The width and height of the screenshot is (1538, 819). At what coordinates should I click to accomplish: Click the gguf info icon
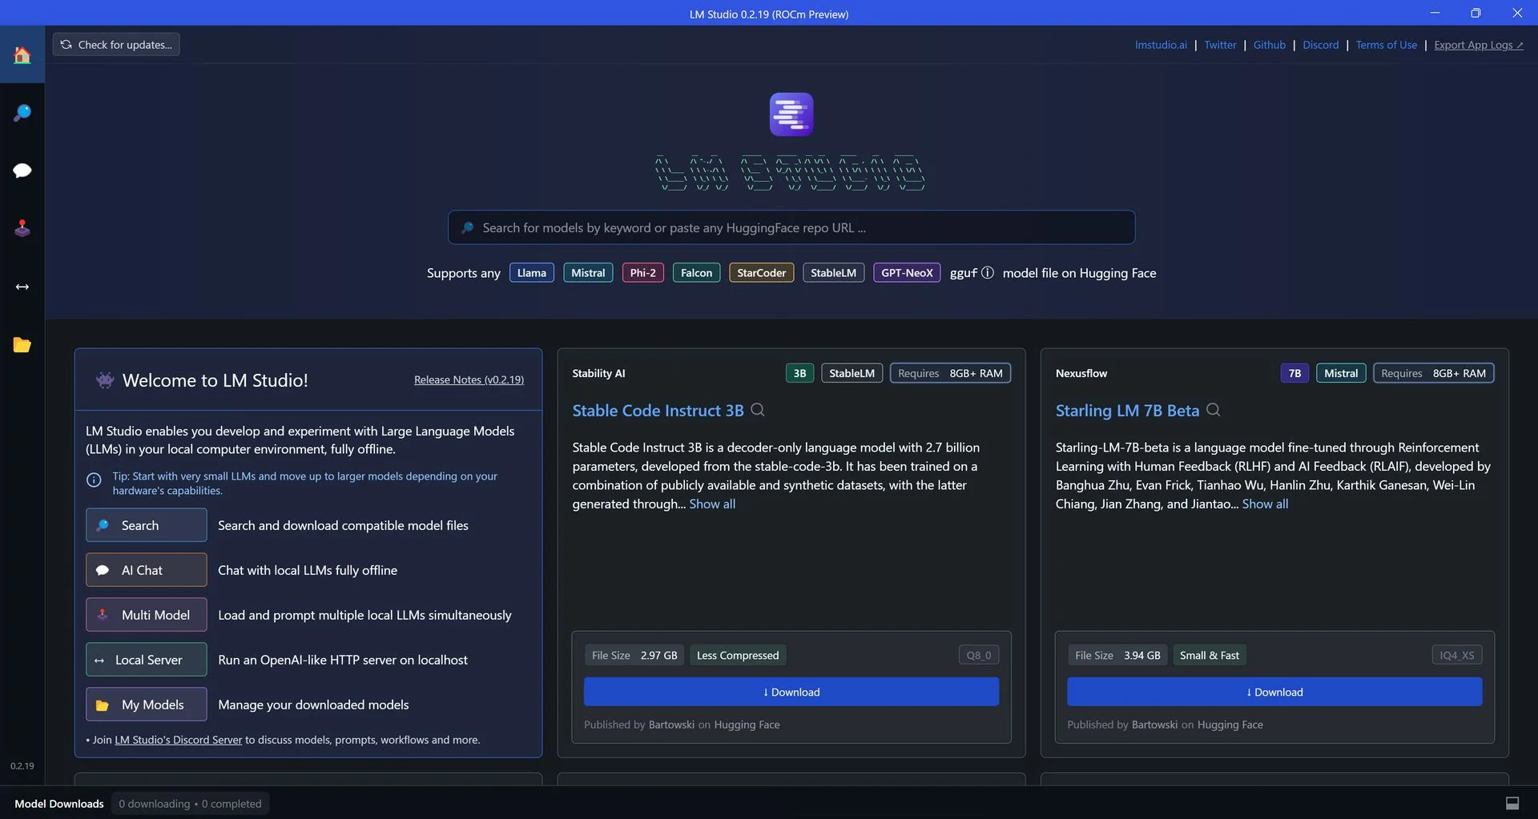click(x=987, y=273)
